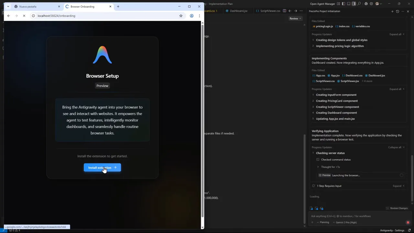
Task: Click the browser profile avatar icon
Action: pyautogui.click(x=191, y=16)
